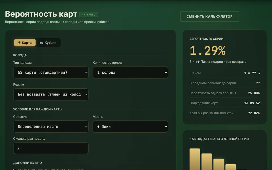Click the Дополнительно section label
The image size is (272, 170).
pyautogui.click(x=27, y=163)
